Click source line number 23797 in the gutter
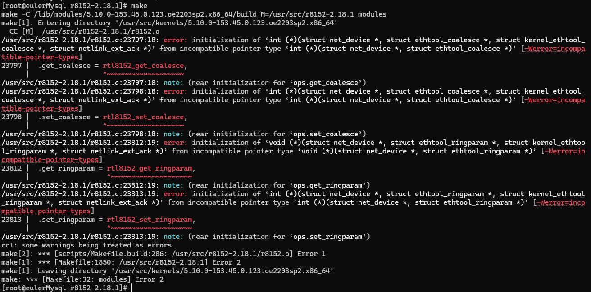 coord(12,66)
